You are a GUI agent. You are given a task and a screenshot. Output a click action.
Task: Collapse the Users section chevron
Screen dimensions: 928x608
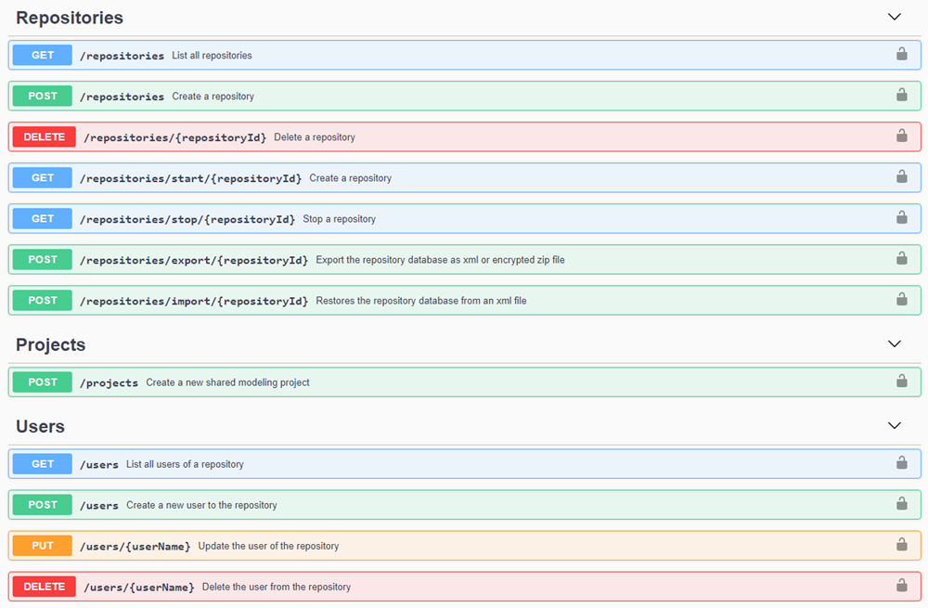[895, 425]
